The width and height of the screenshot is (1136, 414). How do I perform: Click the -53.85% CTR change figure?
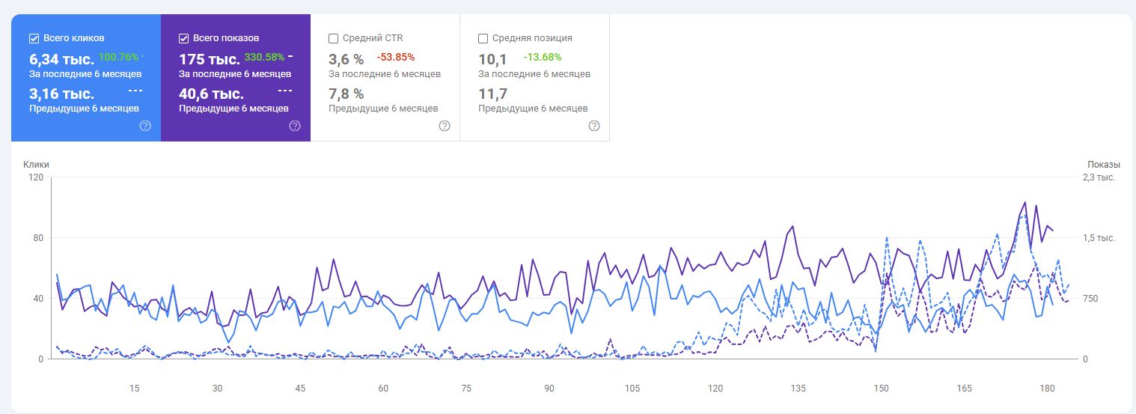click(x=396, y=57)
